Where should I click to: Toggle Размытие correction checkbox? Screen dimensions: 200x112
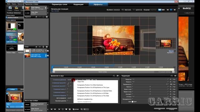pyautogui.click(x=132, y=79)
